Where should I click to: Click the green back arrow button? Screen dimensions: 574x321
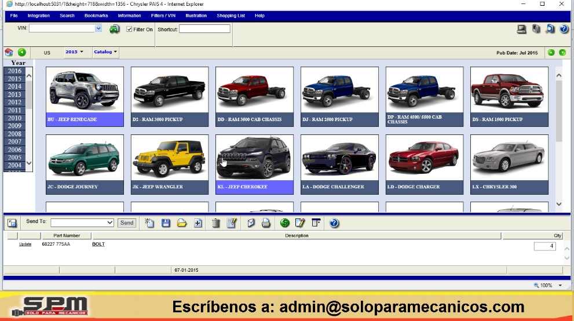22,52
